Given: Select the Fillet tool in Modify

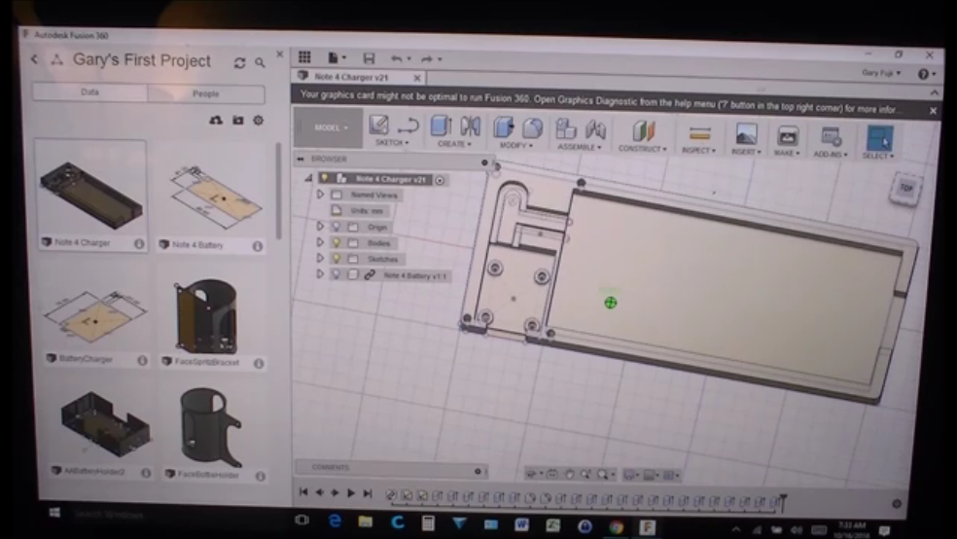Looking at the screenshot, I should [532, 128].
